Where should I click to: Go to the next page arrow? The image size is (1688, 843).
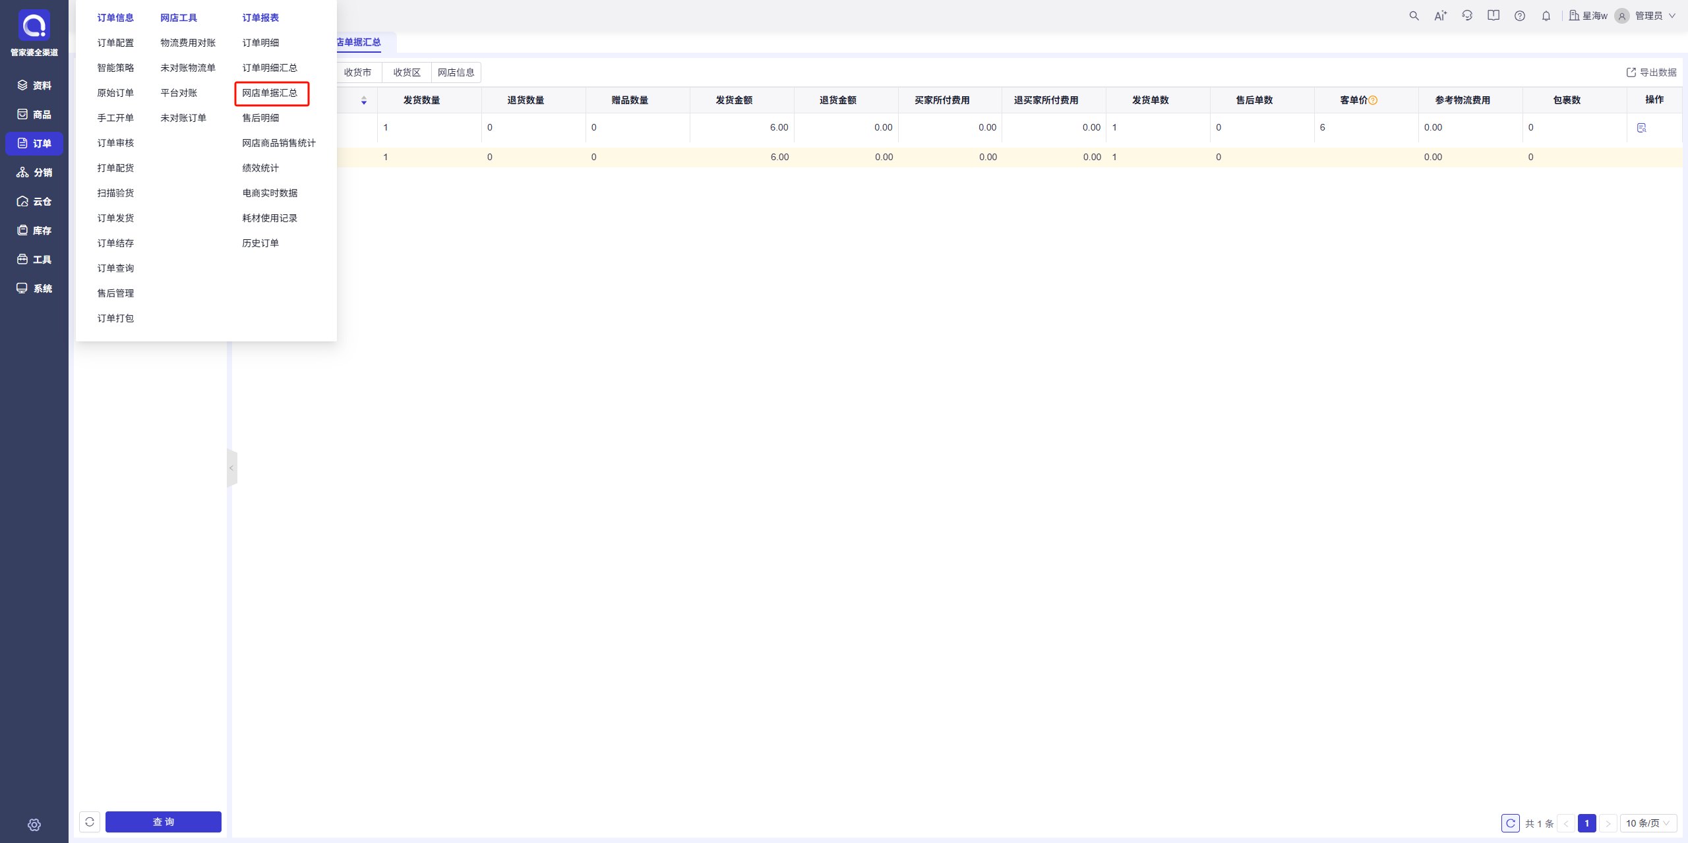pos(1608,823)
